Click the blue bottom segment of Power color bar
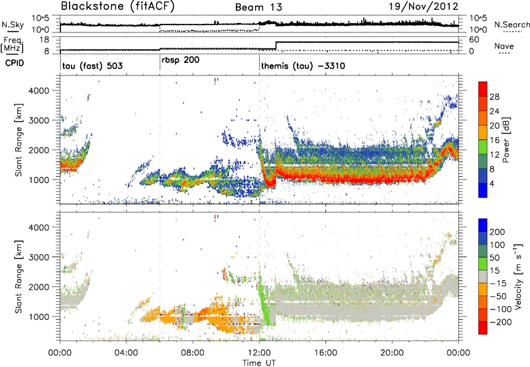 [x=483, y=190]
